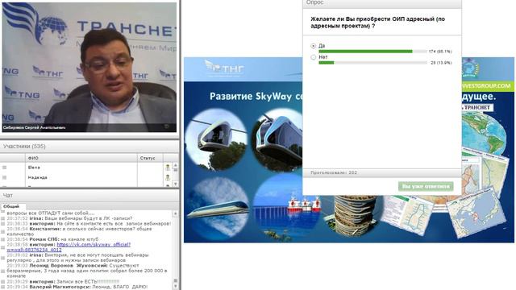Click the "ФИО" column header
Image resolution: width=516 pixels, height=290 pixels.
[x=81, y=158]
